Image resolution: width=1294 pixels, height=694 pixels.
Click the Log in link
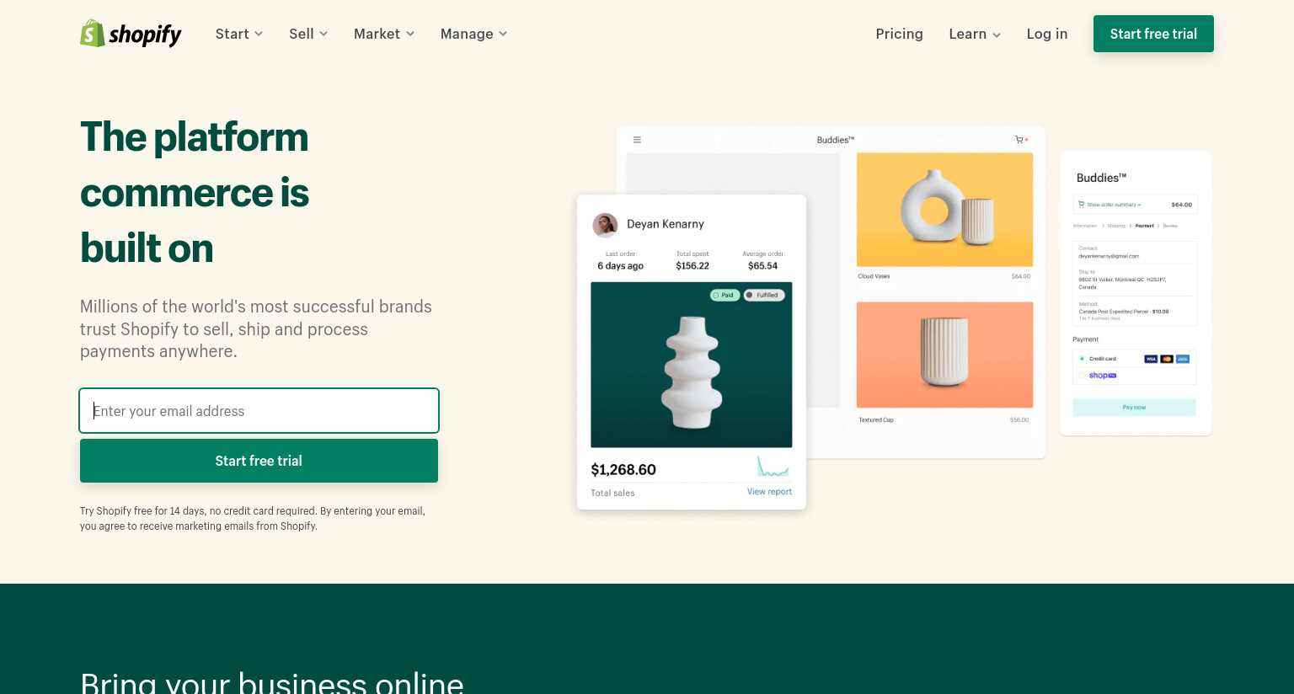point(1047,34)
